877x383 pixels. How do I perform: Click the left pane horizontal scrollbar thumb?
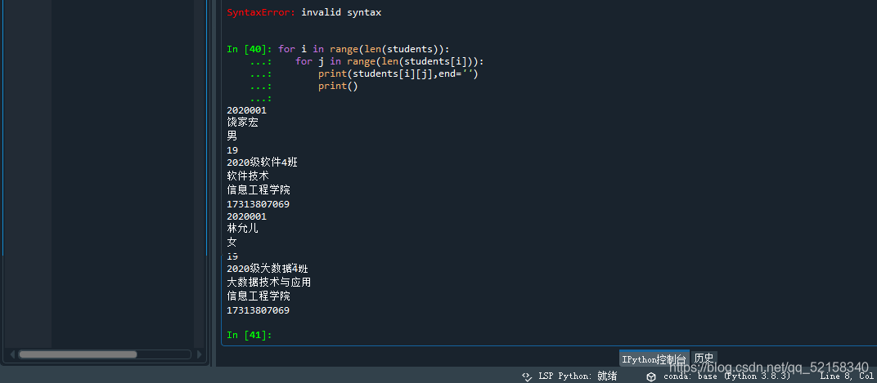(78, 354)
